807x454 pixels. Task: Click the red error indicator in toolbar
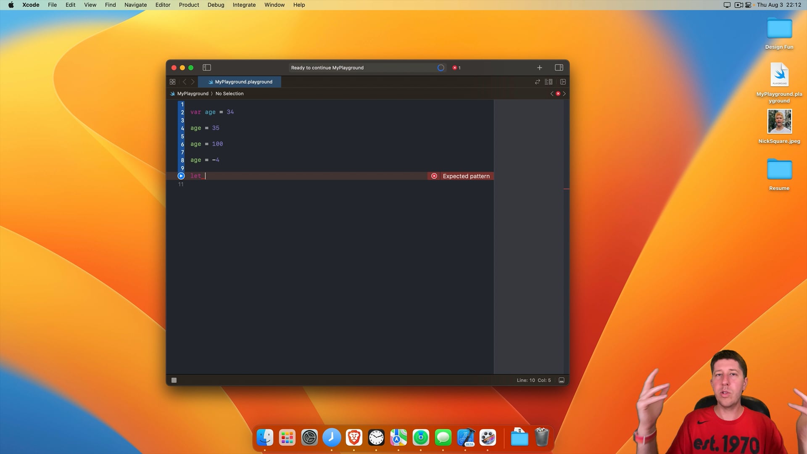(x=456, y=68)
